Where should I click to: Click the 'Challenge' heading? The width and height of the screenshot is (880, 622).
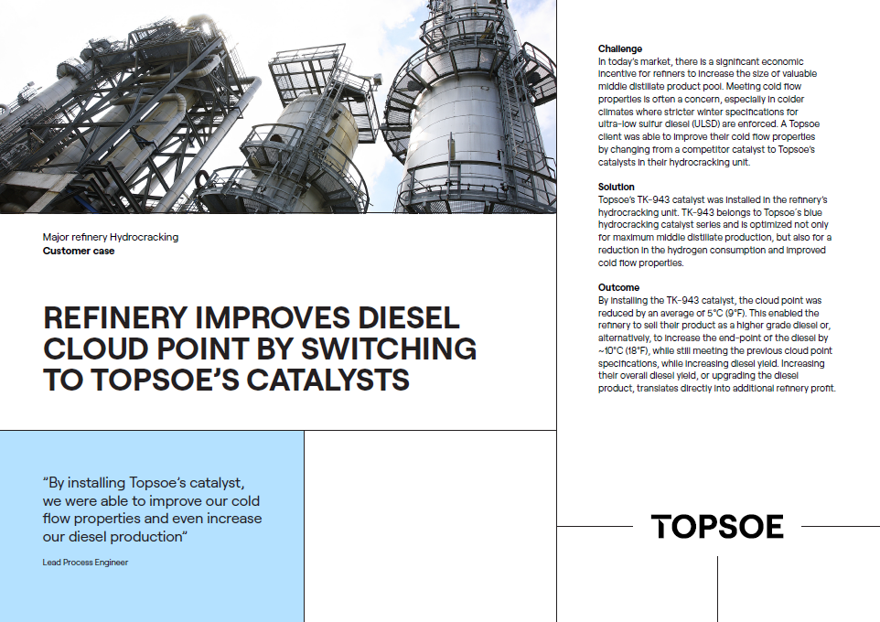click(619, 48)
